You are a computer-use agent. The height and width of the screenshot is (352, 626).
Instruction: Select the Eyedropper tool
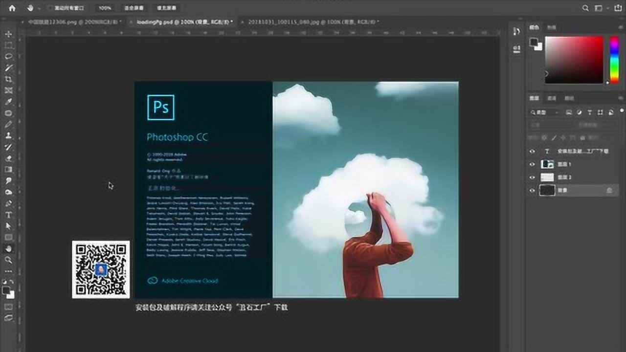(8, 102)
